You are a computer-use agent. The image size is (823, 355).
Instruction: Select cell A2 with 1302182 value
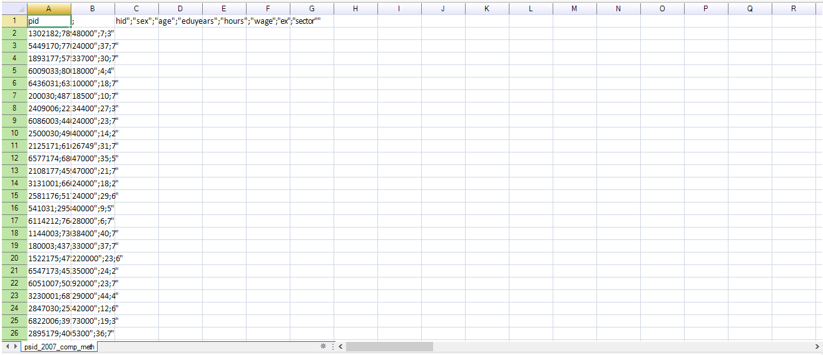(49, 33)
